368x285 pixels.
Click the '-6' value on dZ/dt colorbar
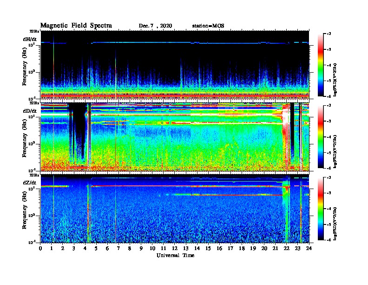tap(329, 240)
